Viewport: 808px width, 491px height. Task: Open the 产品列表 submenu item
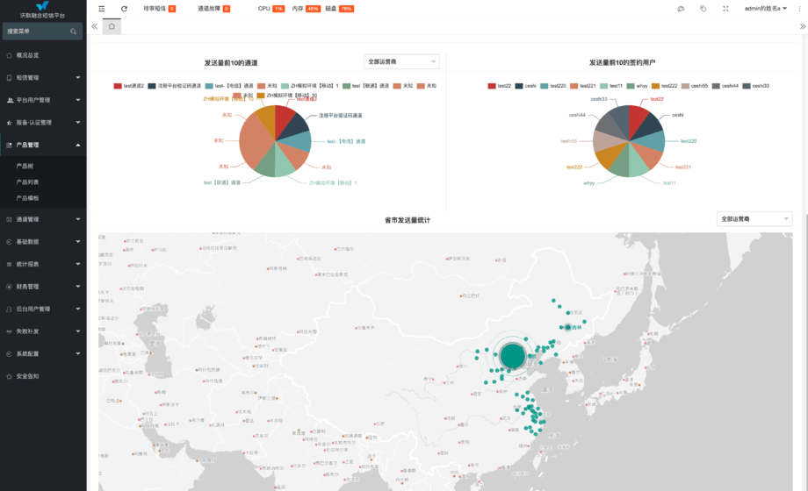(43, 182)
